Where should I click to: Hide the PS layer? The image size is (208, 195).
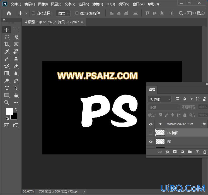(x=151, y=142)
